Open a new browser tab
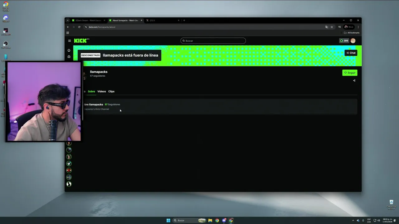 pos(184,21)
